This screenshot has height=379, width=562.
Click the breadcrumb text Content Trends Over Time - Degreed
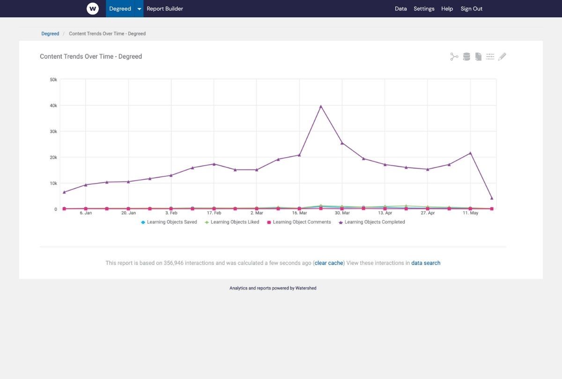107,34
